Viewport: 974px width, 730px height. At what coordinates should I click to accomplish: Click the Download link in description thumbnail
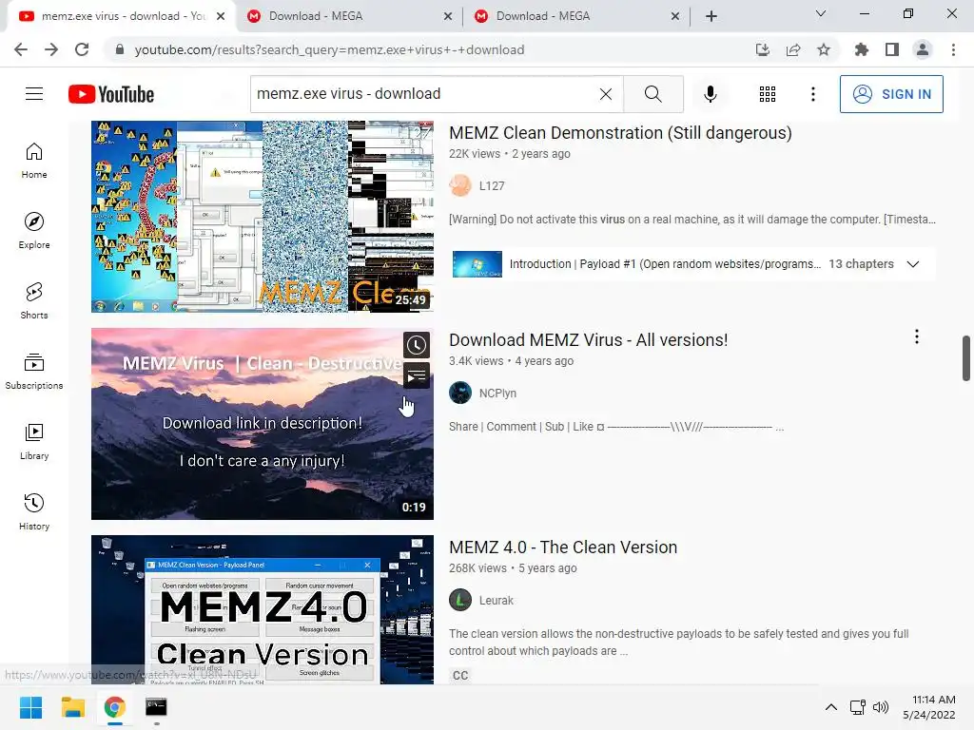click(x=263, y=424)
